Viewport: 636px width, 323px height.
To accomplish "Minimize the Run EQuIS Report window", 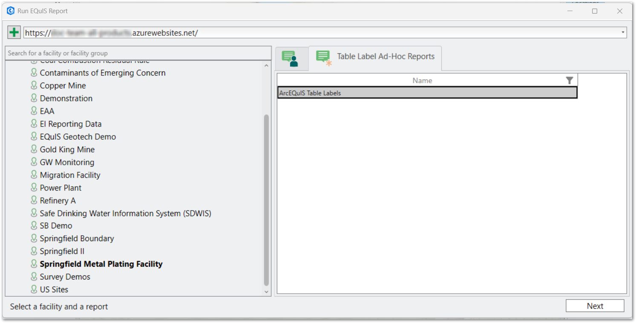I will coord(570,11).
